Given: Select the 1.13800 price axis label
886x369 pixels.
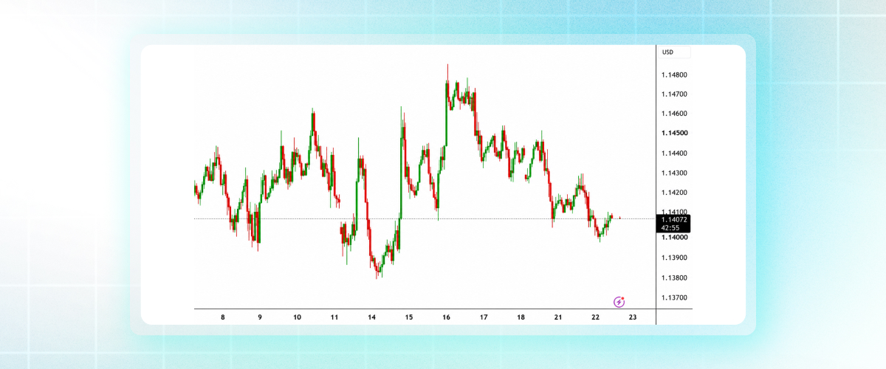Looking at the screenshot, I should pos(675,278).
